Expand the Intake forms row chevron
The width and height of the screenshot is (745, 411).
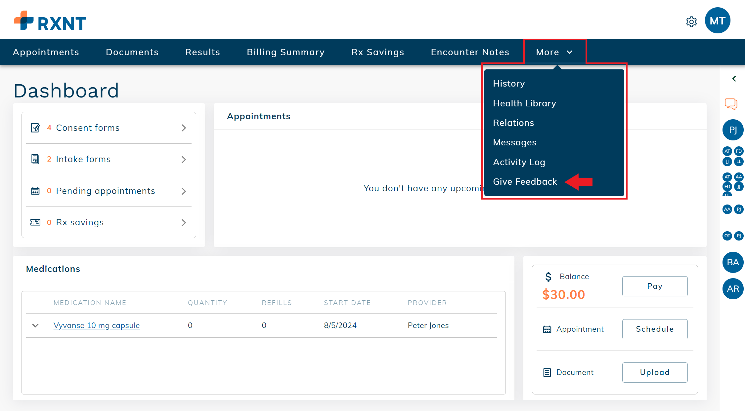[184, 160]
